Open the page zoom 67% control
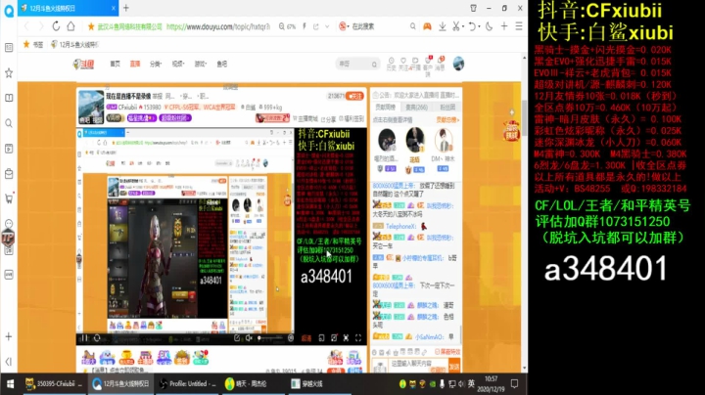Screen dimensions: 705x395 coord(287,27)
